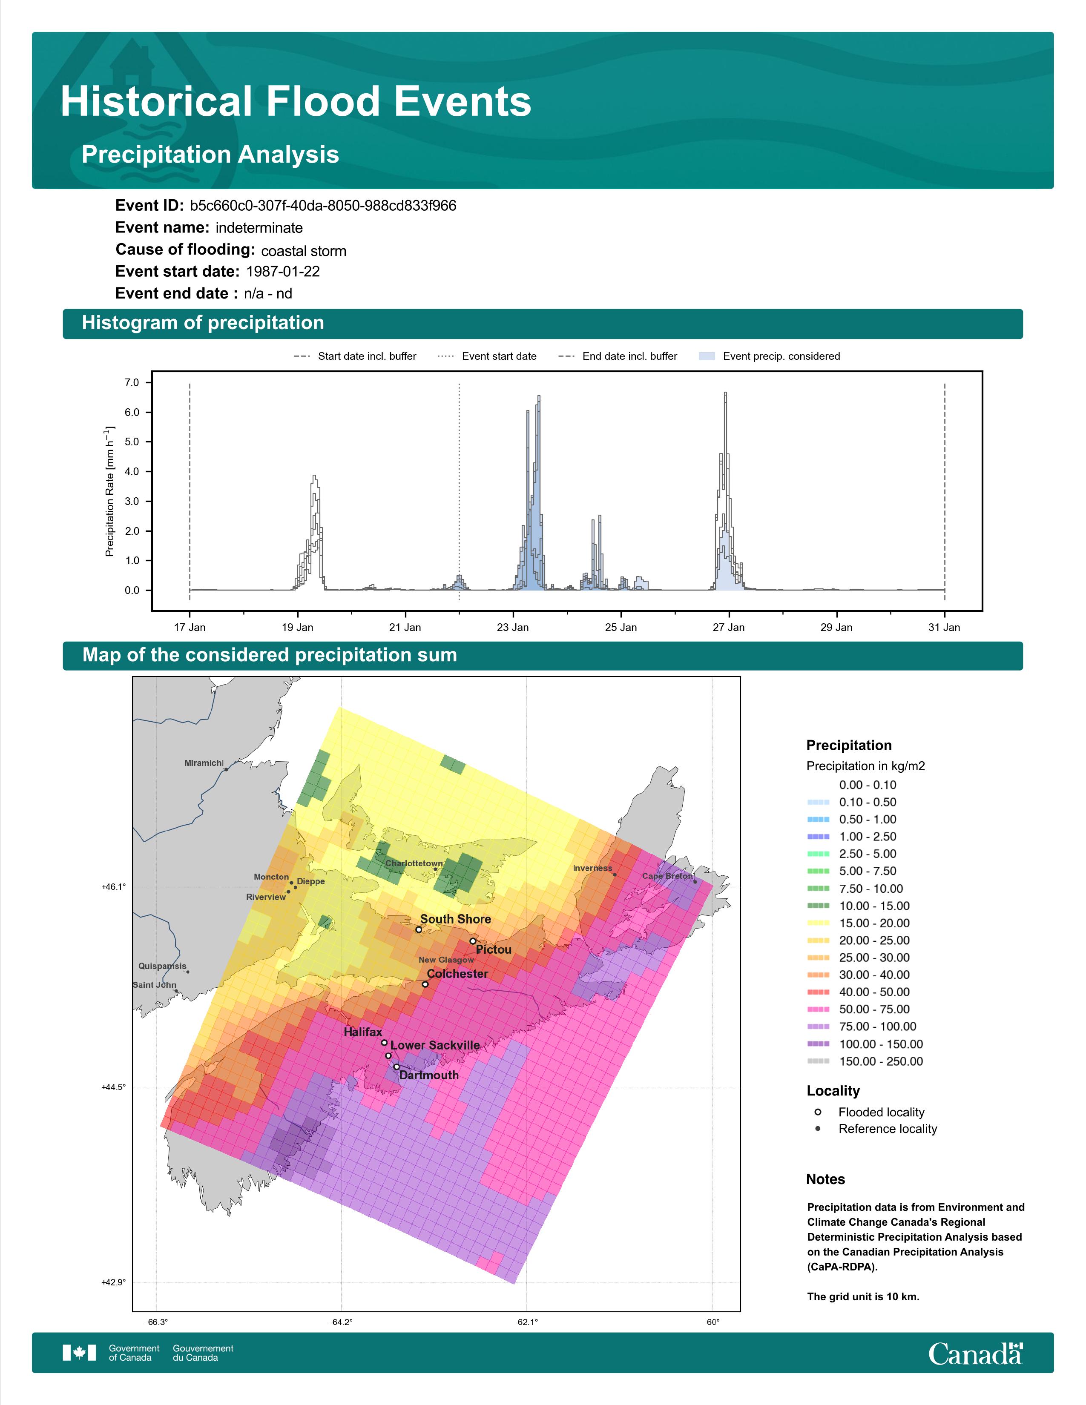
Task: Click the Precipitation Analysis subtitle
Action: [210, 155]
